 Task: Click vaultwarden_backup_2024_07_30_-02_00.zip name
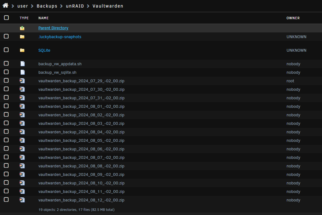coord(81,90)
